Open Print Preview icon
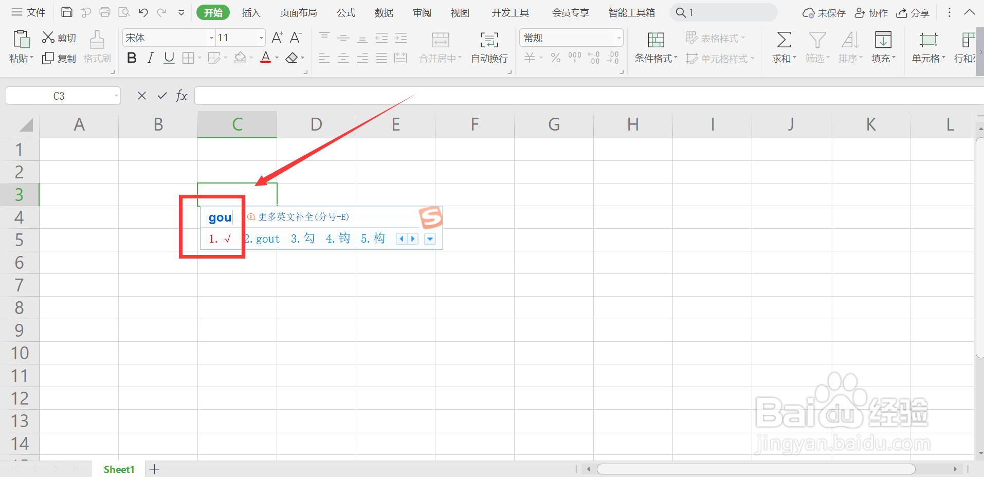The image size is (984, 477). coord(124,12)
